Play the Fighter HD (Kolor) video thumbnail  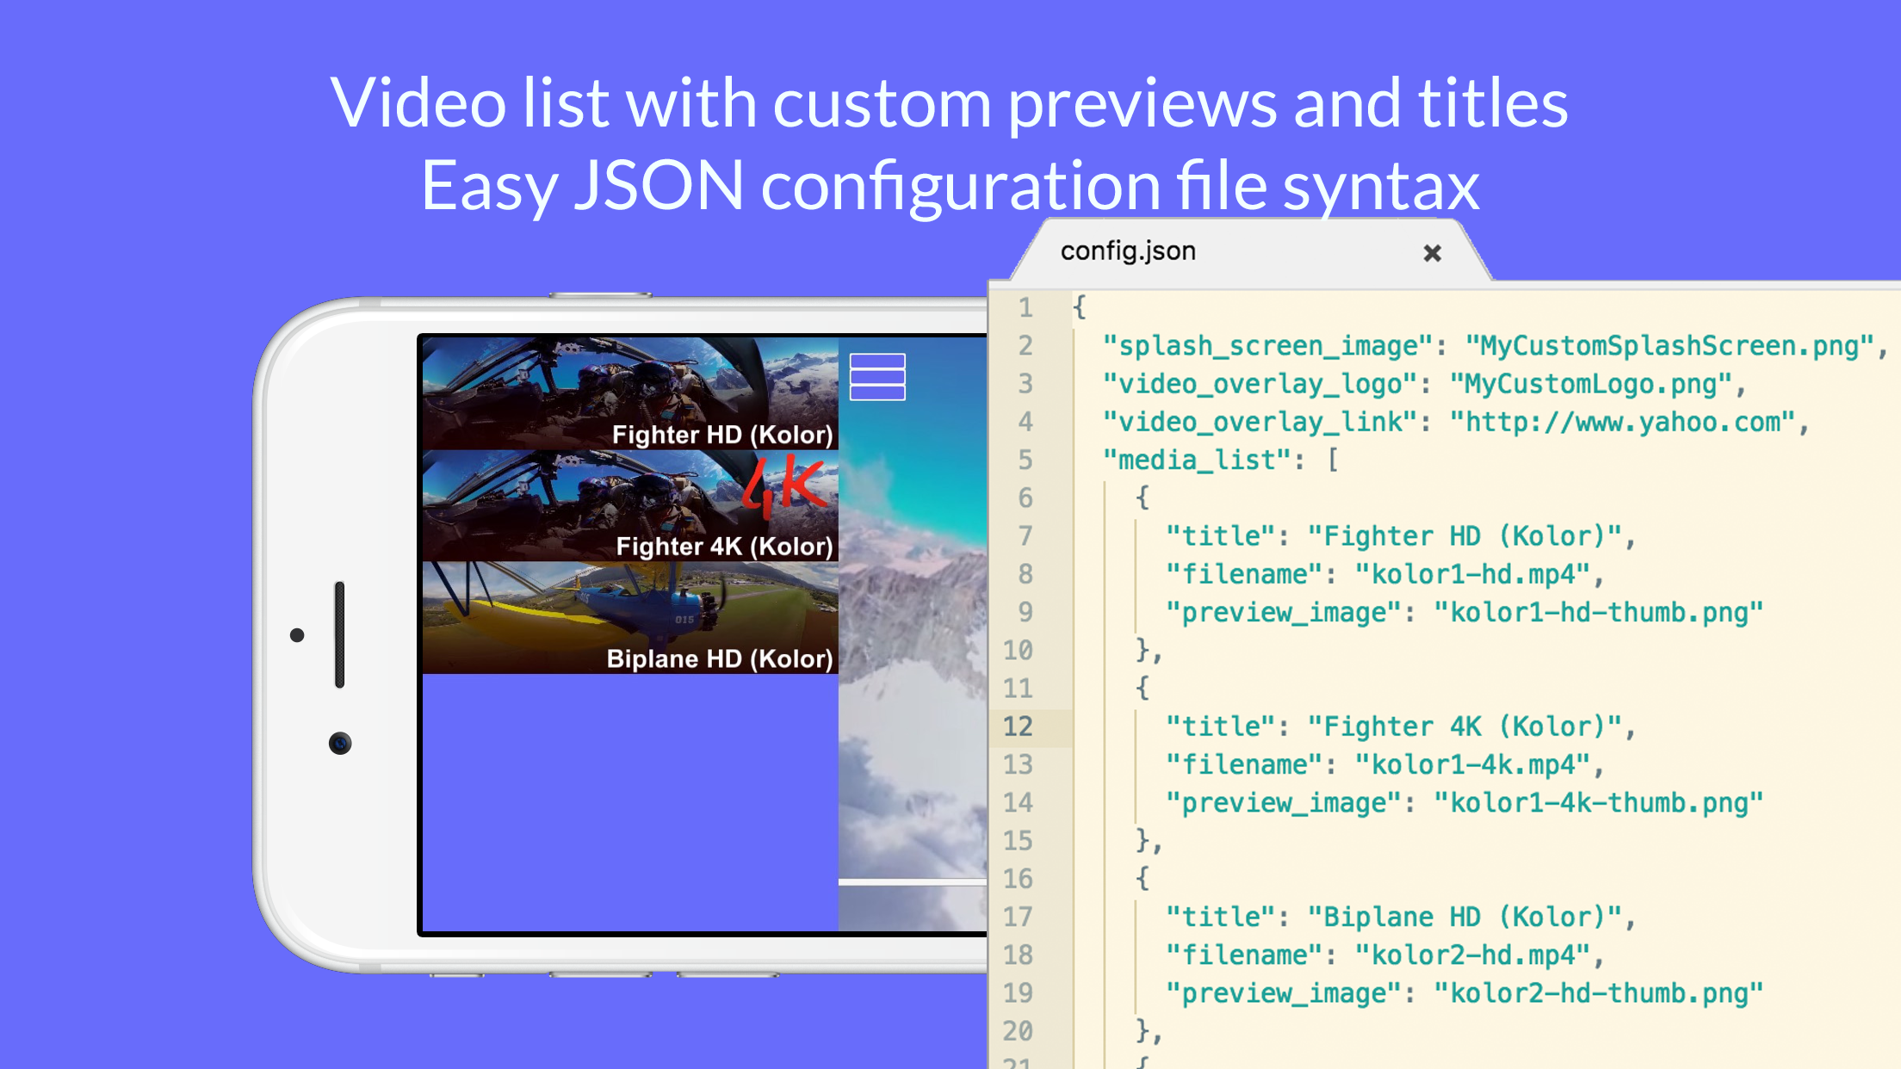[x=630, y=393]
